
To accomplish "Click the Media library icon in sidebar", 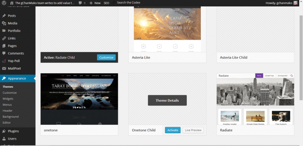I will coord(4,23).
